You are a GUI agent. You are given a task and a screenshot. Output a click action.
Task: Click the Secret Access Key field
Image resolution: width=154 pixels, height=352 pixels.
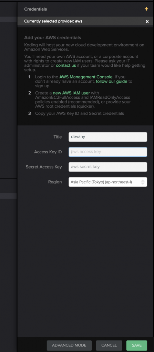(x=108, y=167)
